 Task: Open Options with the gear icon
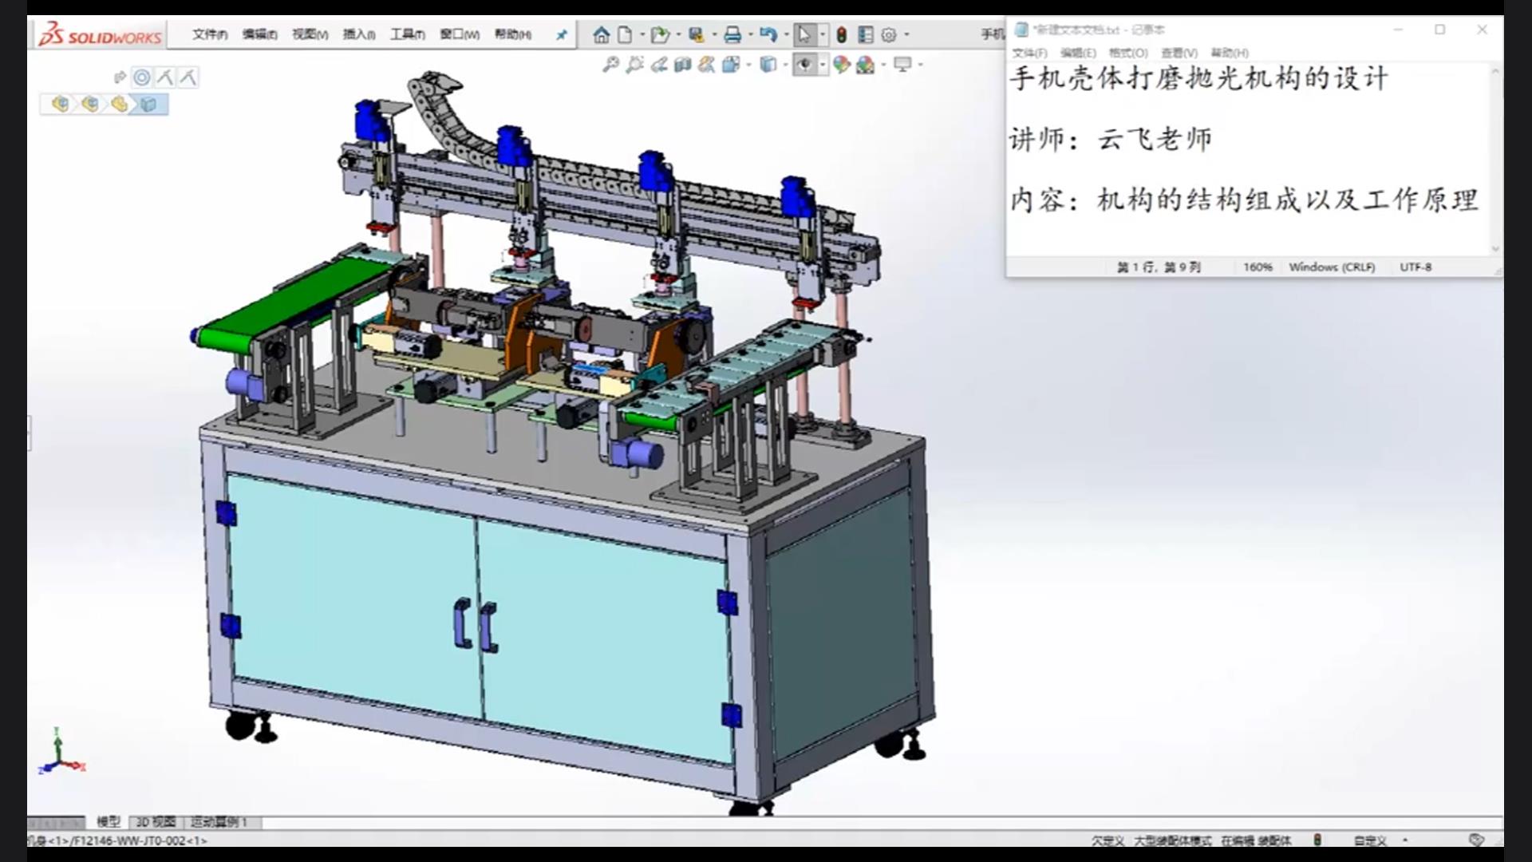[x=889, y=35]
